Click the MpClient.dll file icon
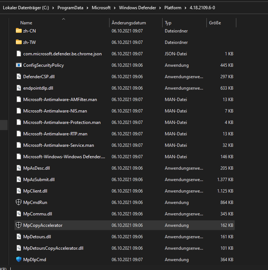Viewport: 268px width, 270px height. (19, 191)
